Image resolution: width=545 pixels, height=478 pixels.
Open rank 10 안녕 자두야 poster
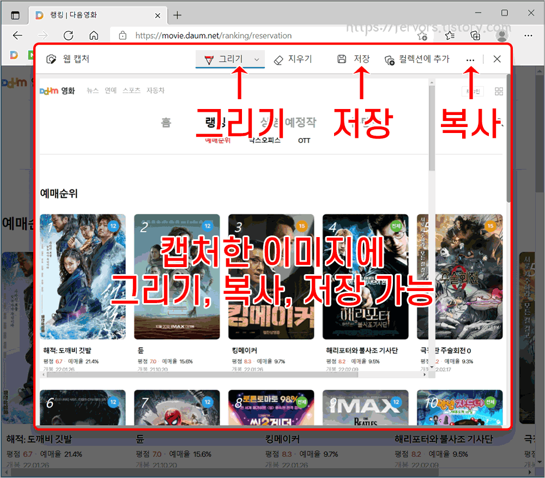(x=459, y=408)
